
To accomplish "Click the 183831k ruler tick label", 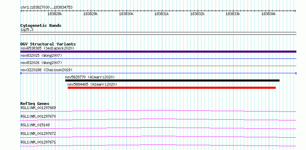I will pyautogui.click(x=162, y=14).
